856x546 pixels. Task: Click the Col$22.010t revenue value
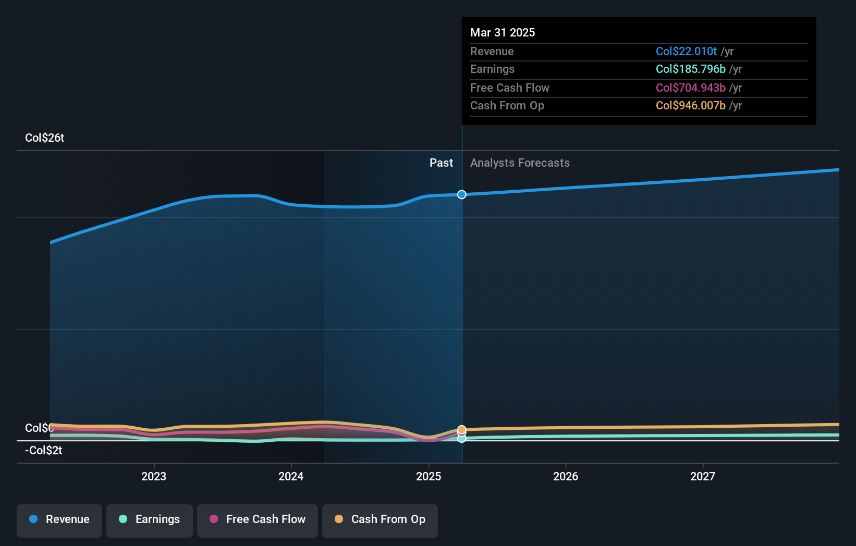(x=687, y=51)
